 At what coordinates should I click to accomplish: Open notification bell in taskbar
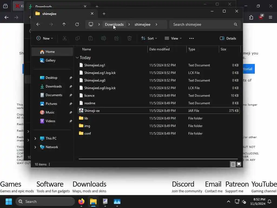pyautogui.click(x=270, y=201)
